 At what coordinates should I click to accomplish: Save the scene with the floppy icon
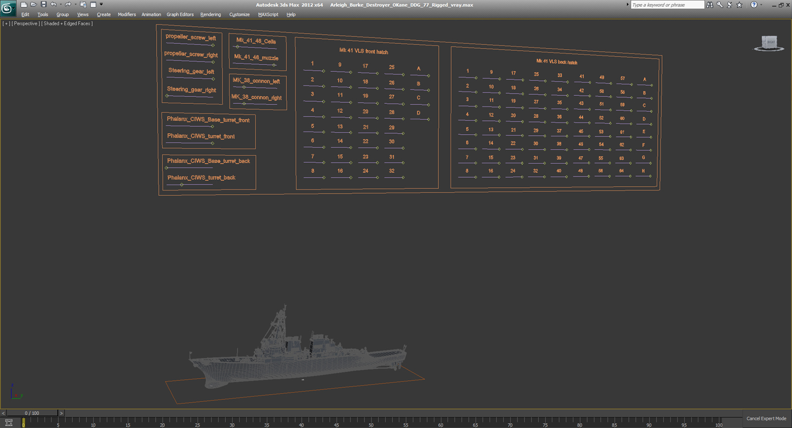pyautogui.click(x=43, y=5)
